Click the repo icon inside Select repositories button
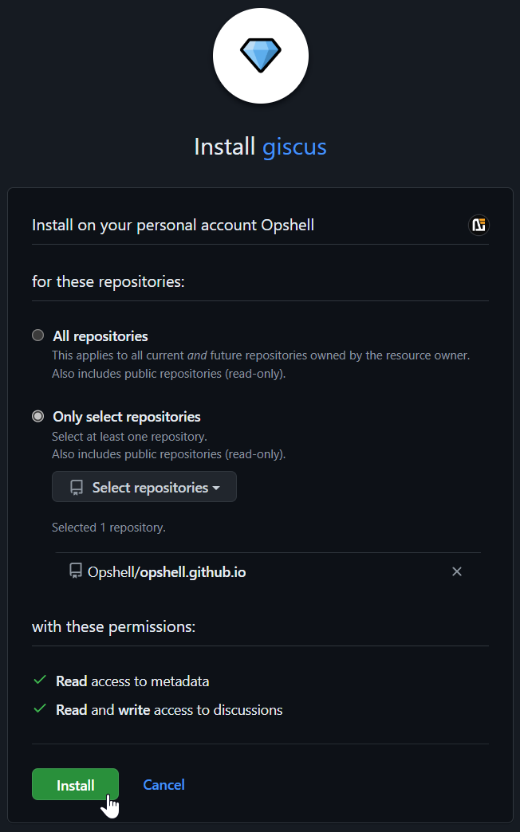This screenshot has height=832, width=520. tap(77, 487)
